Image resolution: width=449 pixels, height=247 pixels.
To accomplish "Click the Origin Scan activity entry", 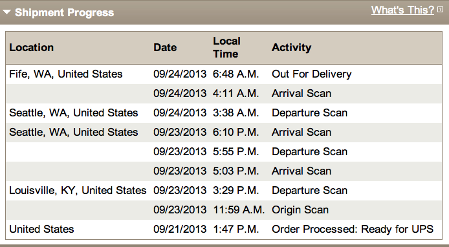I will click(300, 210).
